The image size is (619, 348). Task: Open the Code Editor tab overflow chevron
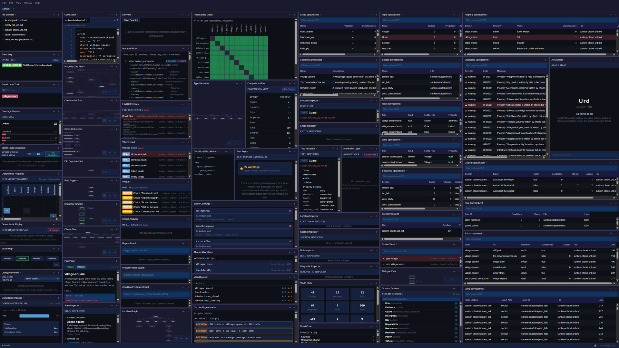tap(114, 20)
